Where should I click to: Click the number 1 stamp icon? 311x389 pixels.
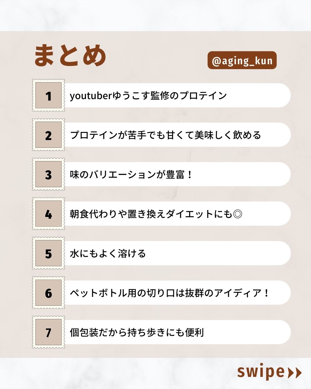[48, 95]
